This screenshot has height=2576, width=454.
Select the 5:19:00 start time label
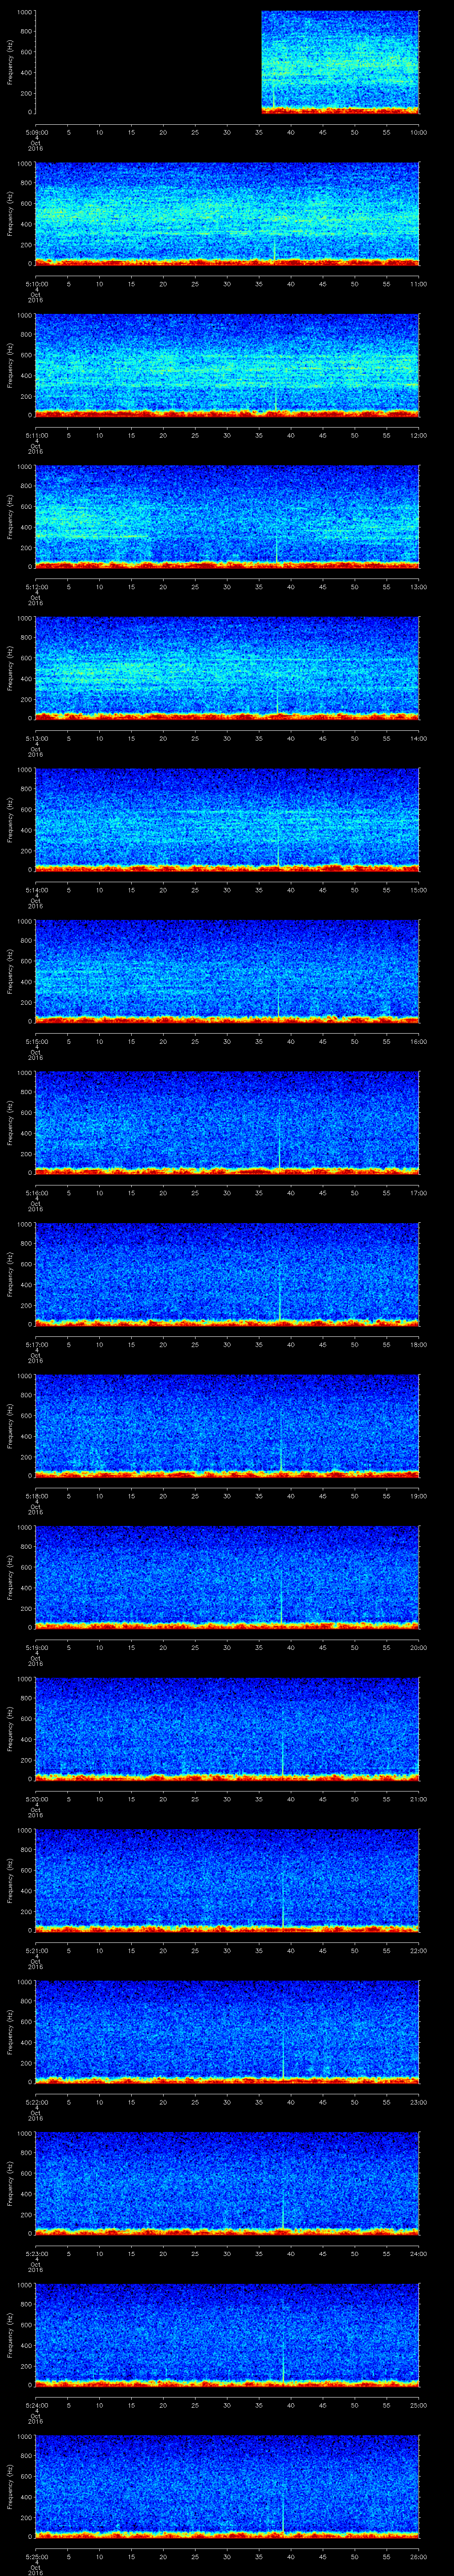[x=36, y=1646]
